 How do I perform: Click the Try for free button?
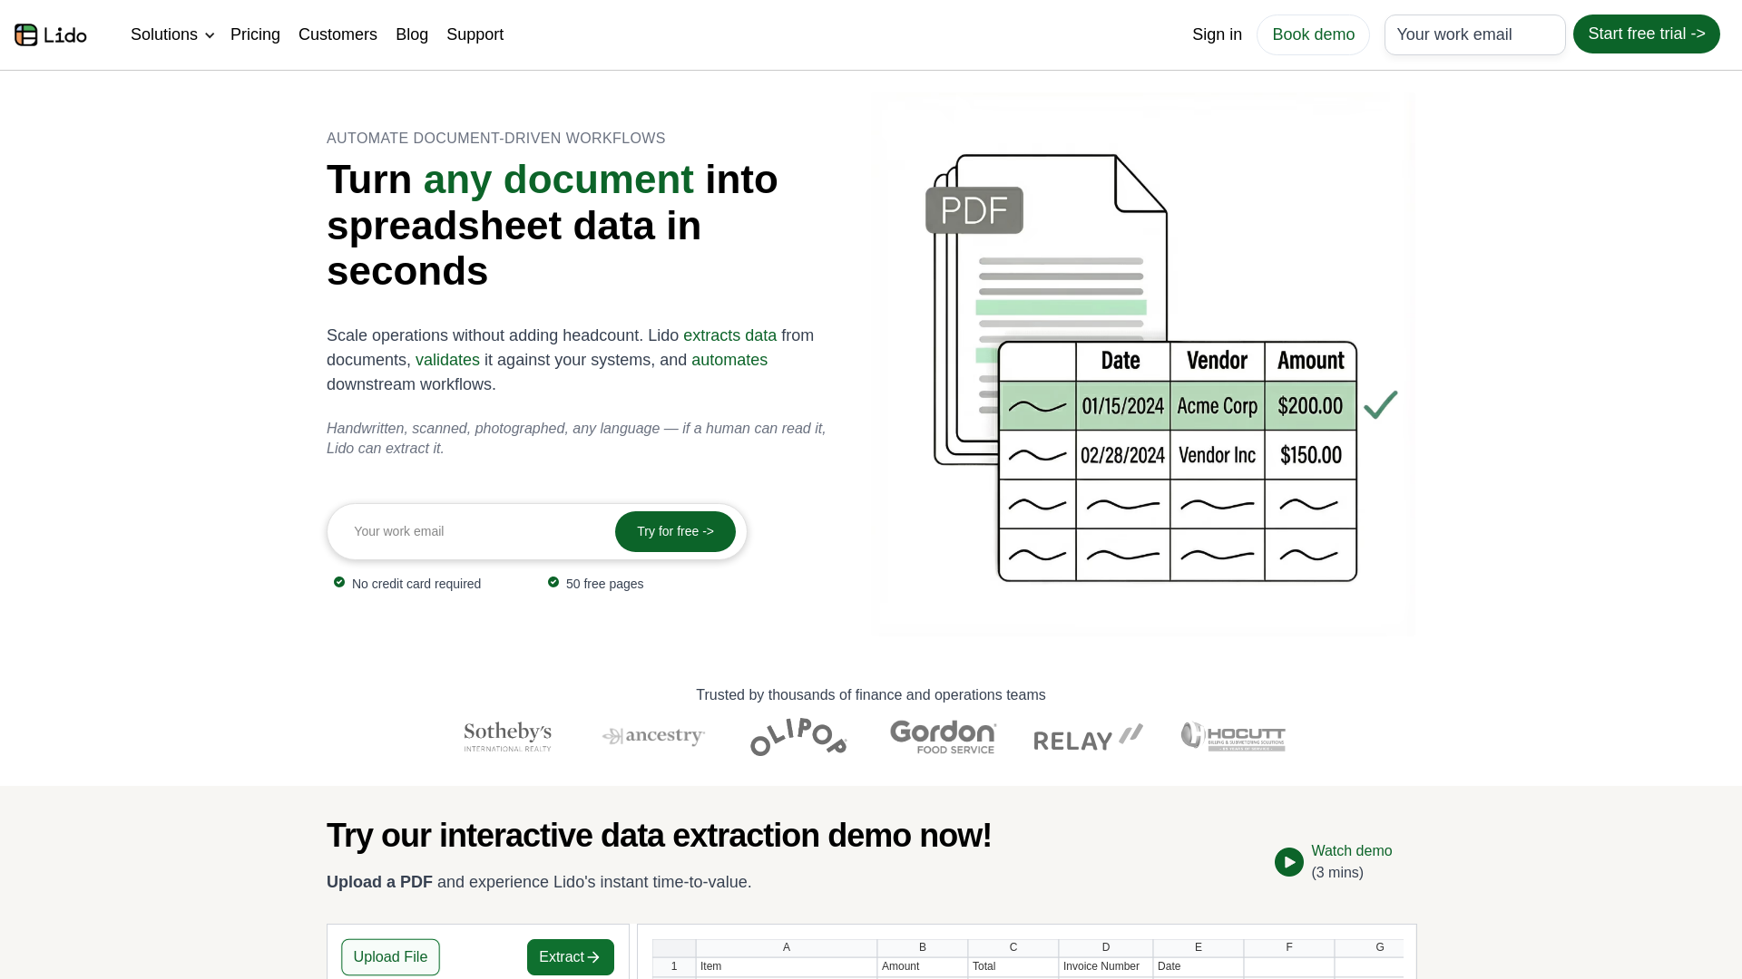675,531
